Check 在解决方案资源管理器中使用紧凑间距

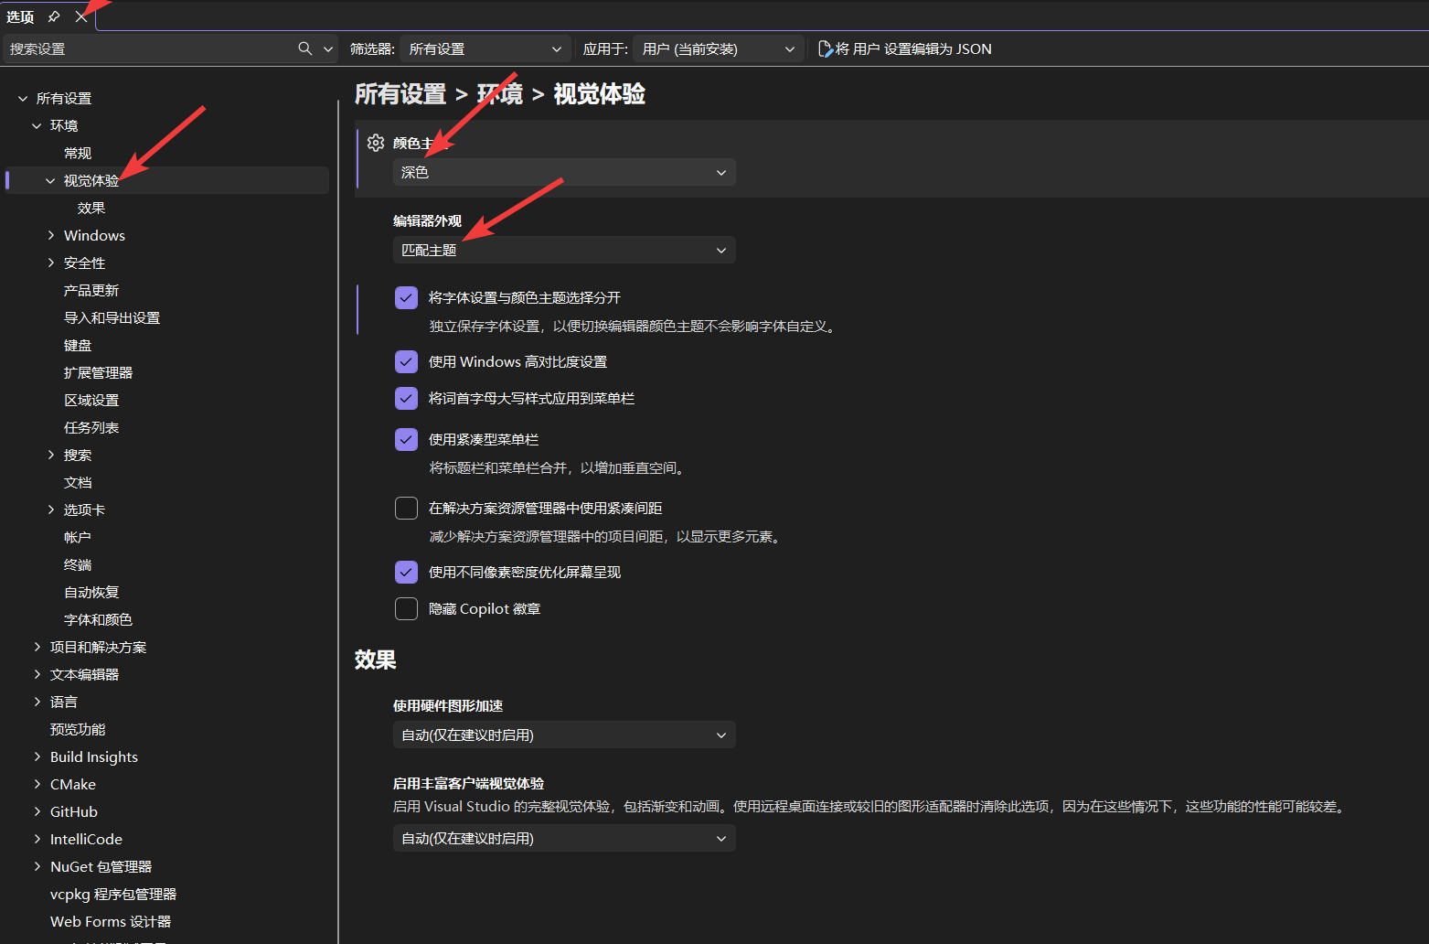(406, 508)
